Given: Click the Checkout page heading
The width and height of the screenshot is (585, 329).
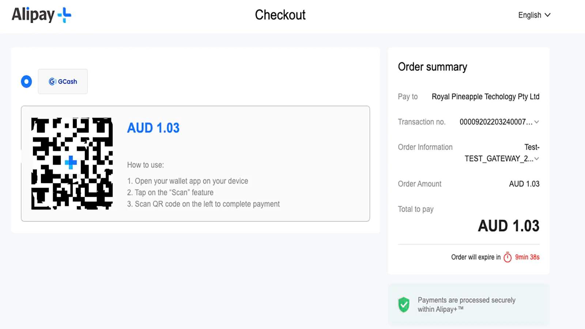Looking at the screenshot, I should (x=280, y=15).
